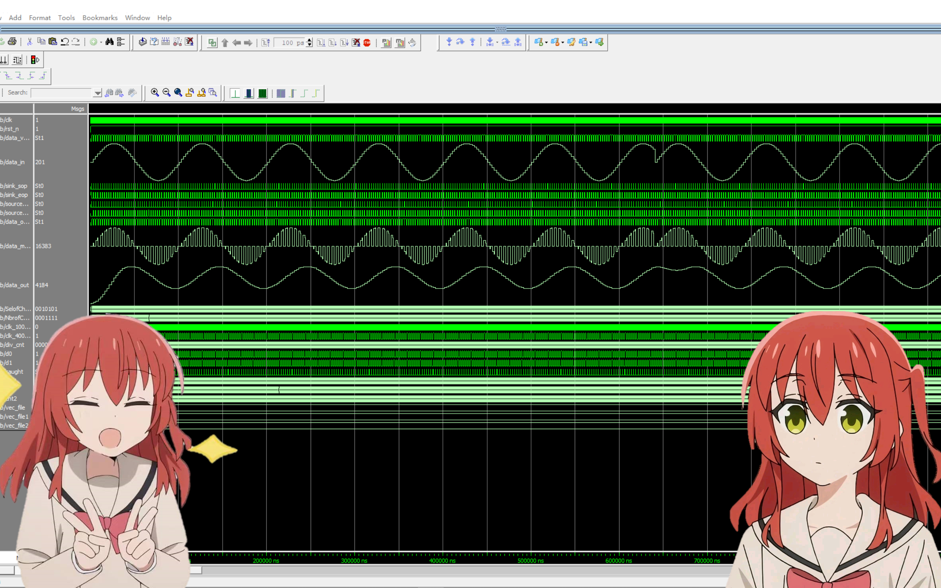Select the data_in signal row
The height and width of the screenshot is (588, 941).
pos(17,162)
